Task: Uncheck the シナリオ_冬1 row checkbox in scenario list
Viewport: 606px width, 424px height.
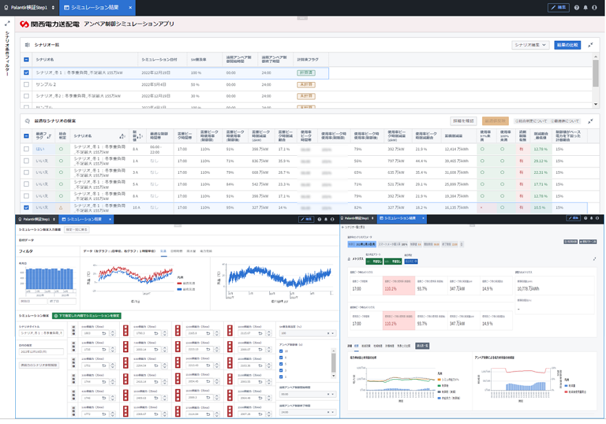Action: (x=26, y=72)
